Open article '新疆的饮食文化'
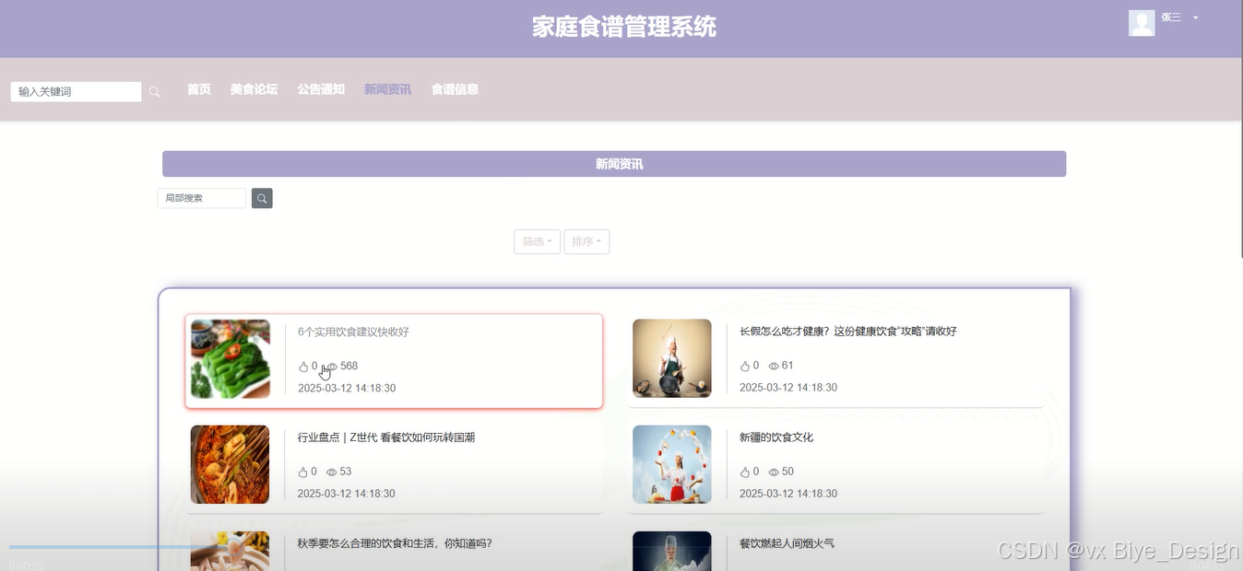This screenshot has width=1243, height=571. (x=776, y=437)
